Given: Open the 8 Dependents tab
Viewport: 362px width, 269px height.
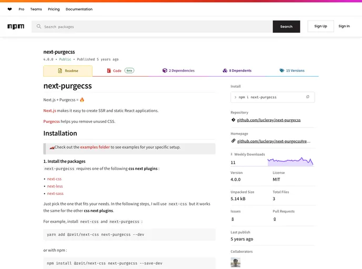Looking at the screenshot, I should 237,70.
